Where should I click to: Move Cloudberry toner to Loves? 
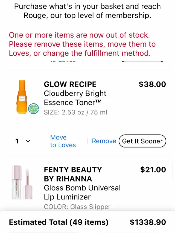63,141
